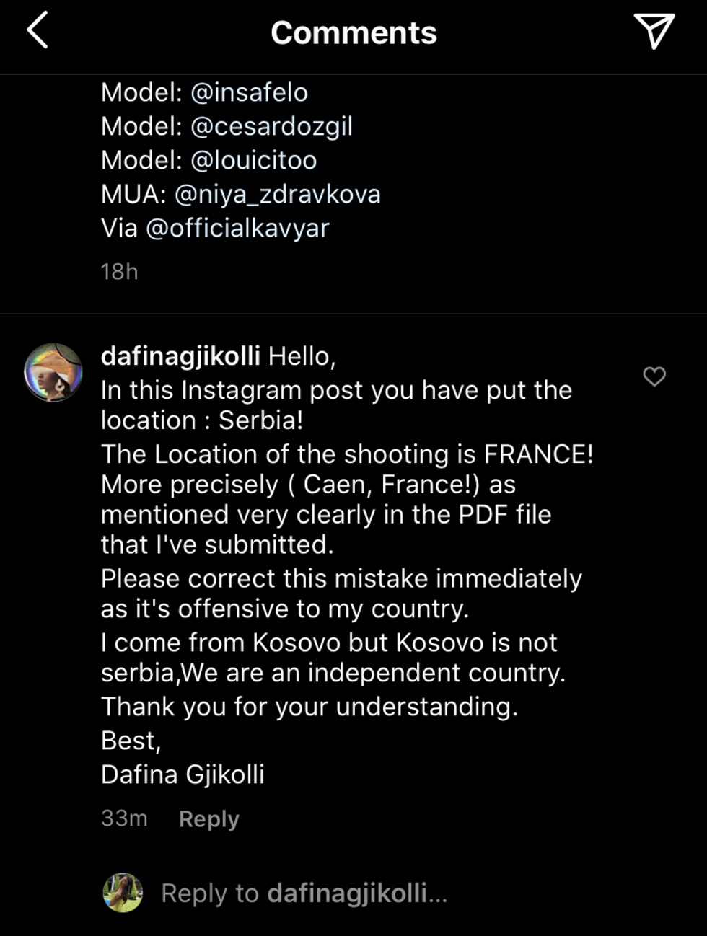Image resolution: width=707 pixels, height=936 pixels.
Task: Tap the paper plane share icon
Action: [654, 31]
